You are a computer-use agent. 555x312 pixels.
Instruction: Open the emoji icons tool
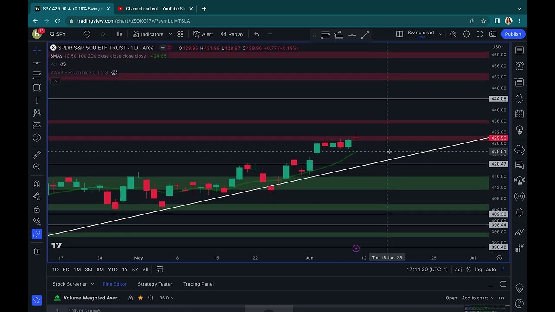pos(37,138)
